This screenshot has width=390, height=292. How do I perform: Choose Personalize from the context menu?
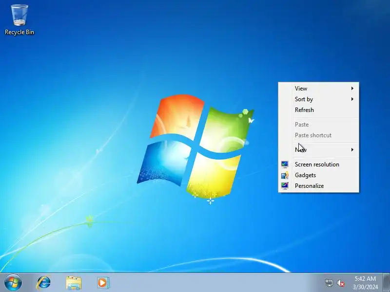coord(319,186)
